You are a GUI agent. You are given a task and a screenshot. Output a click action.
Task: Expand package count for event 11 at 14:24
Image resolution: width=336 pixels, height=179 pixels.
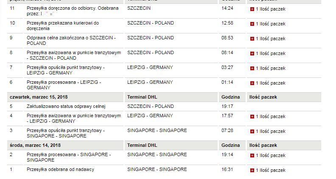[252, 9]
